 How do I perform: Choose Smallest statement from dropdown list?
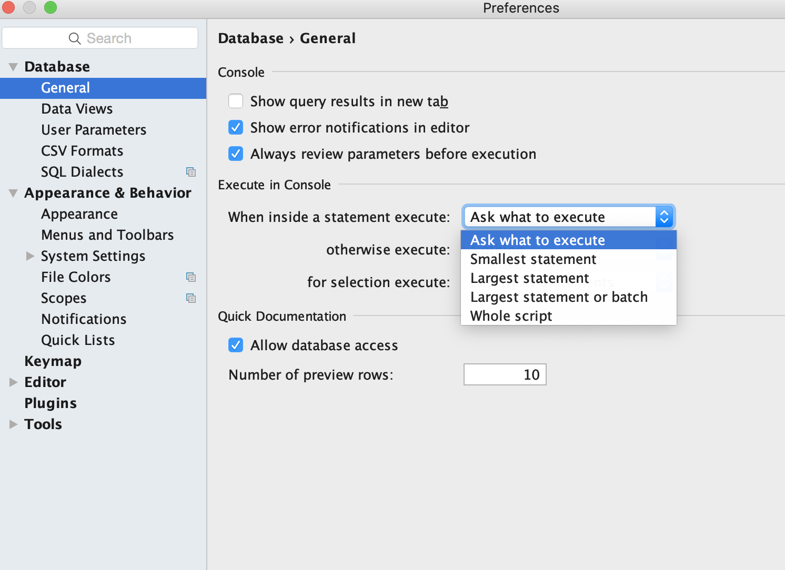coord(533,259)
